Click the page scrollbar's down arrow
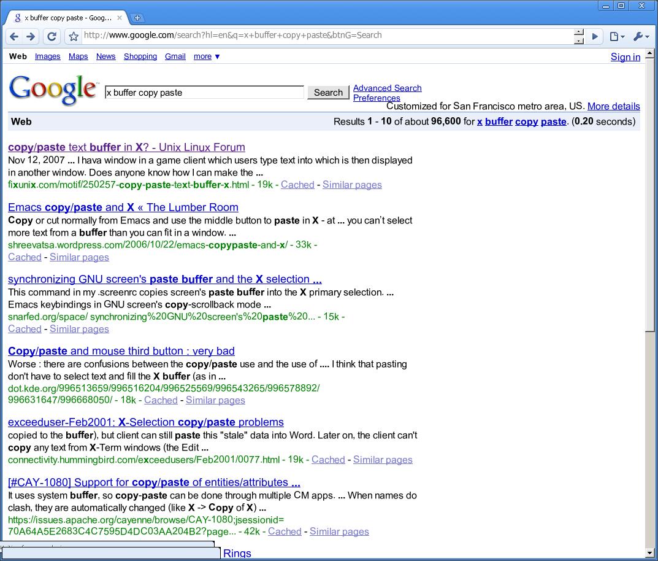This screenshot has width=658, height=561. [649, 553]
